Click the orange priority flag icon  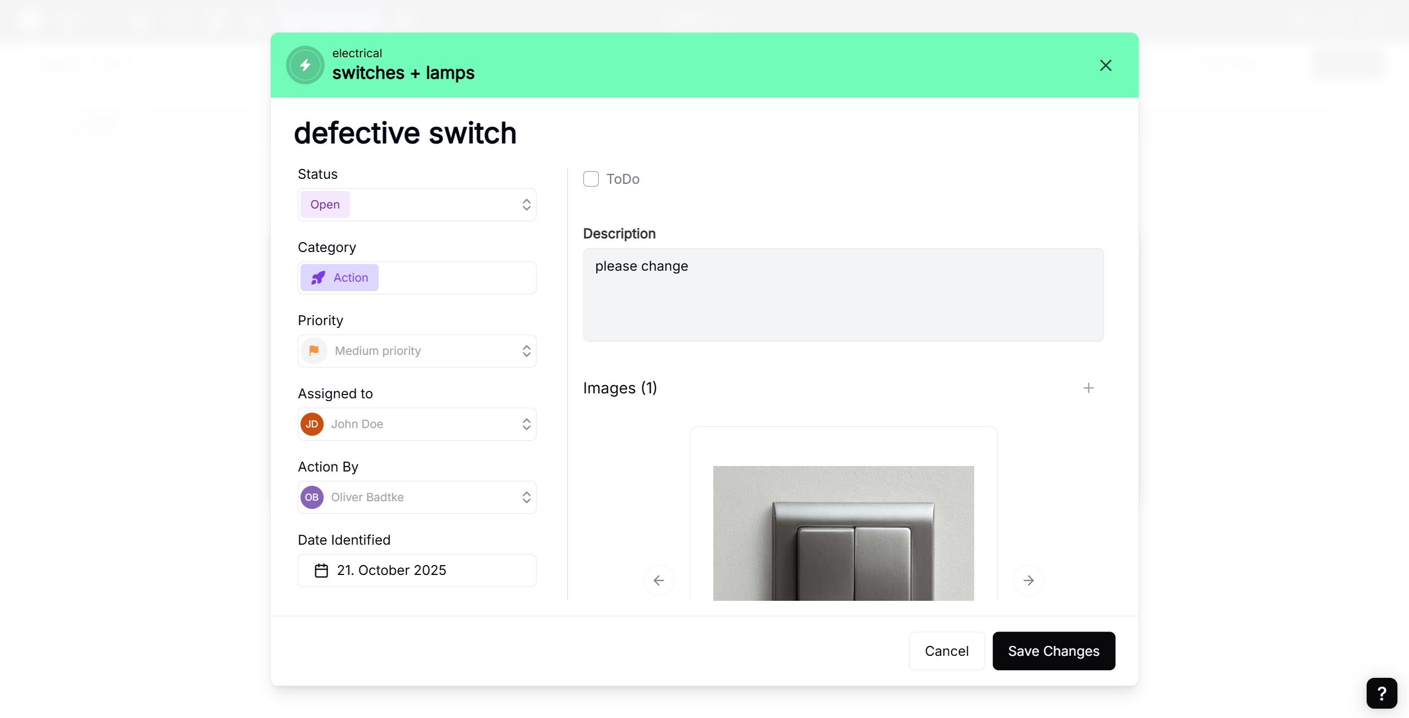(x=314, y=351)
